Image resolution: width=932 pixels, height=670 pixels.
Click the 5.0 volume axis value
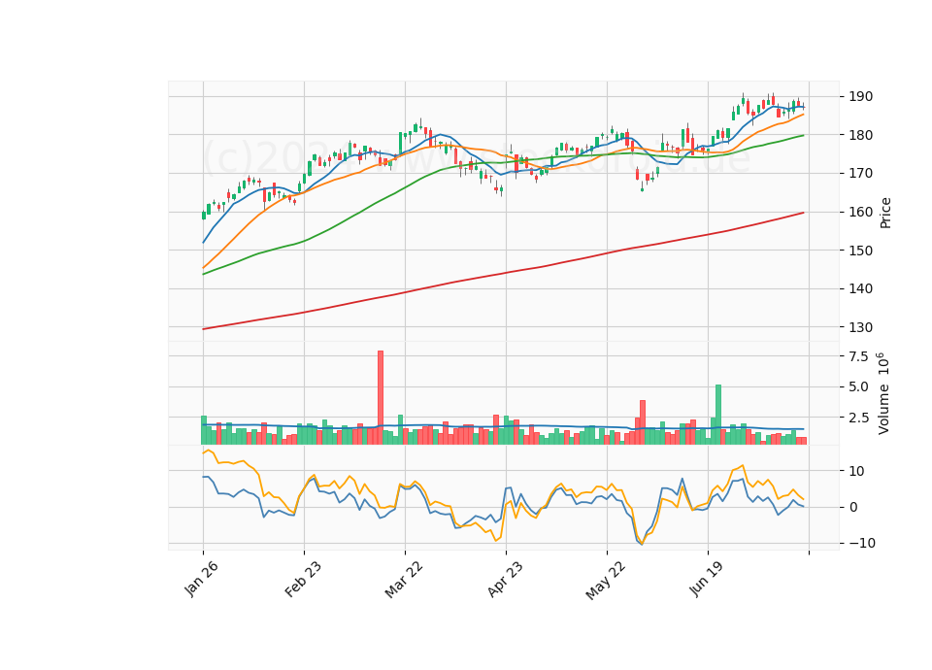click(x=858, y=387)
